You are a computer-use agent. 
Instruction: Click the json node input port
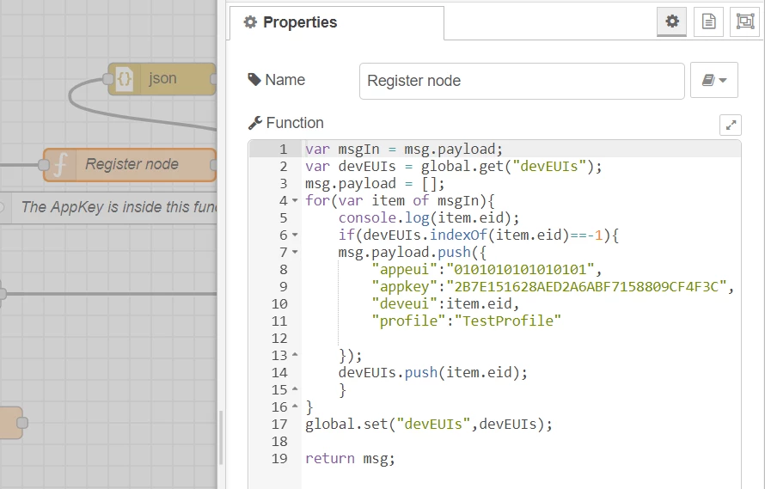tap(107, 78)
